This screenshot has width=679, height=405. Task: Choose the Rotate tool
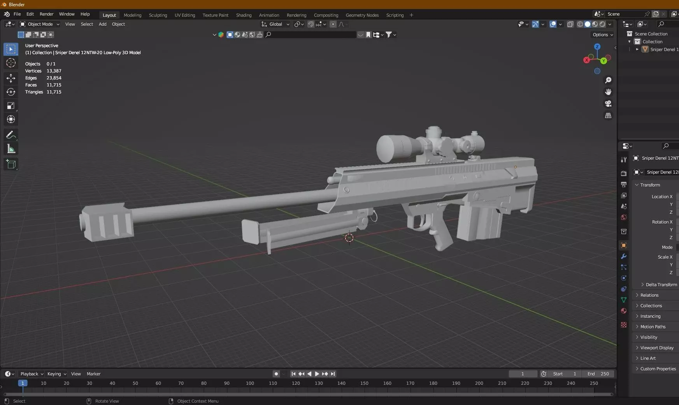(11, 92)
